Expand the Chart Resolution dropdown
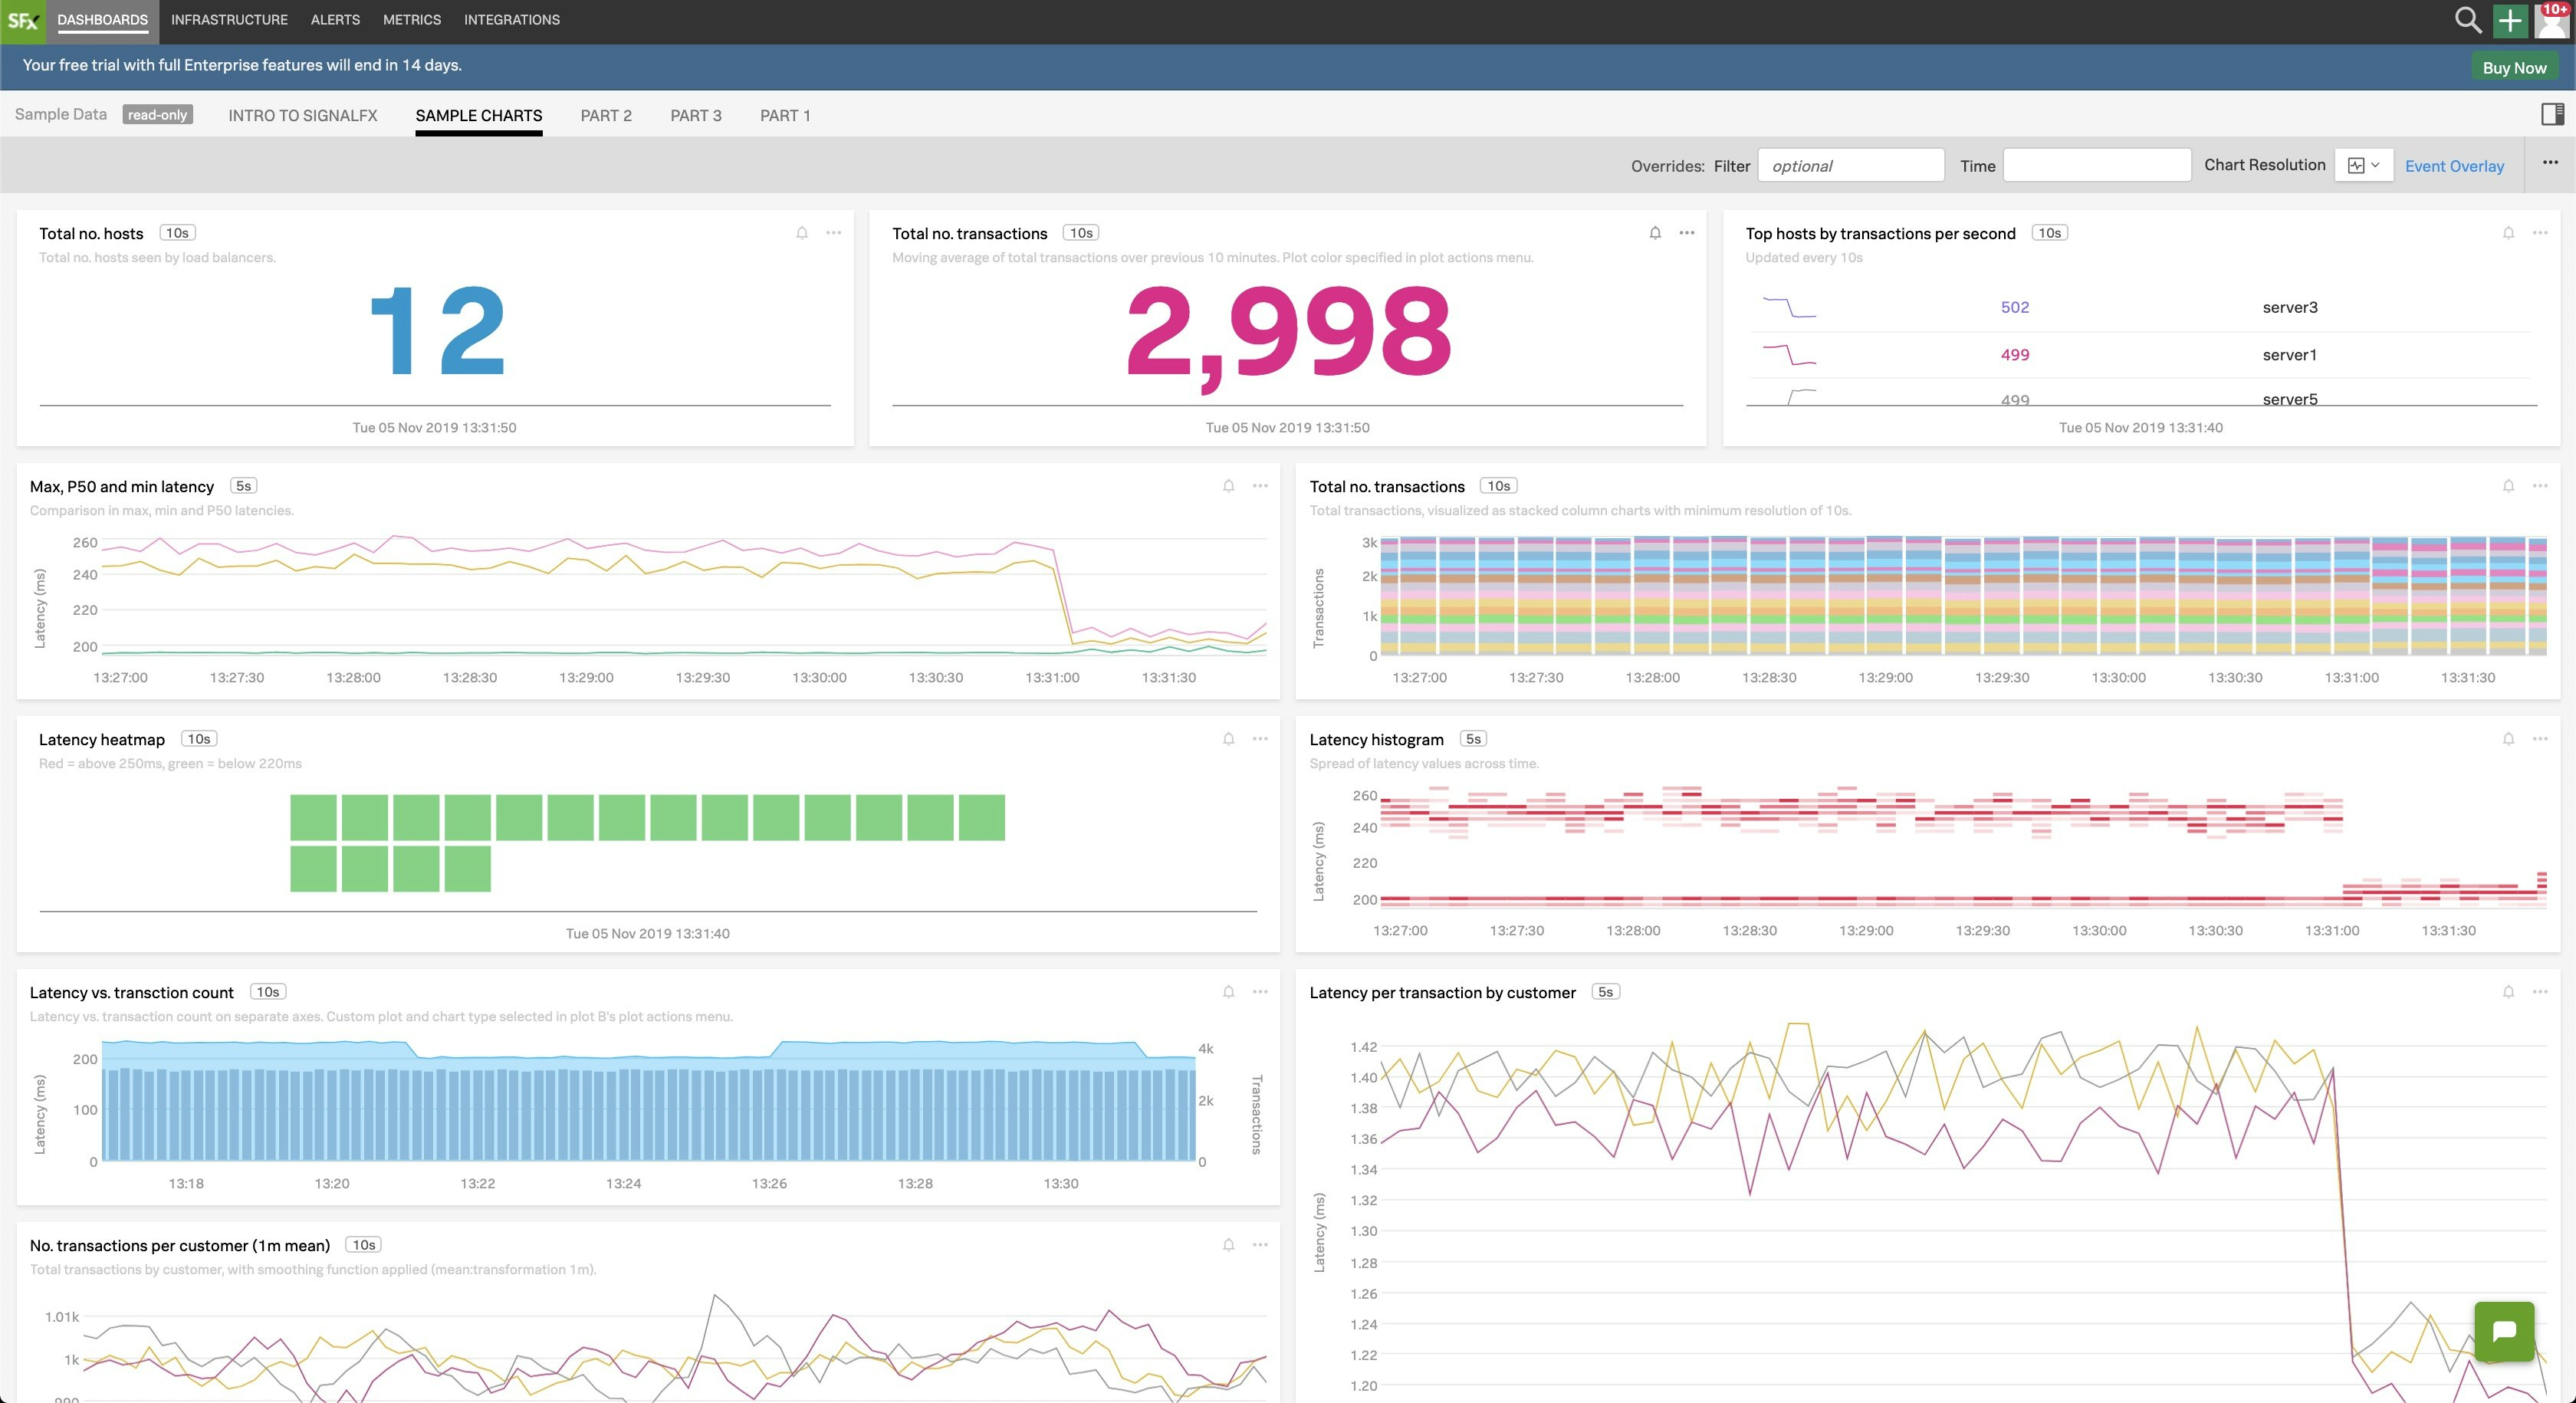This screenshot has width=2576, height=1403. point(2363,165)
